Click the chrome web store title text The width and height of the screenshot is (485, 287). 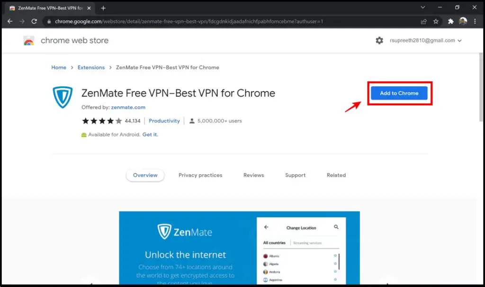(74, 41)
